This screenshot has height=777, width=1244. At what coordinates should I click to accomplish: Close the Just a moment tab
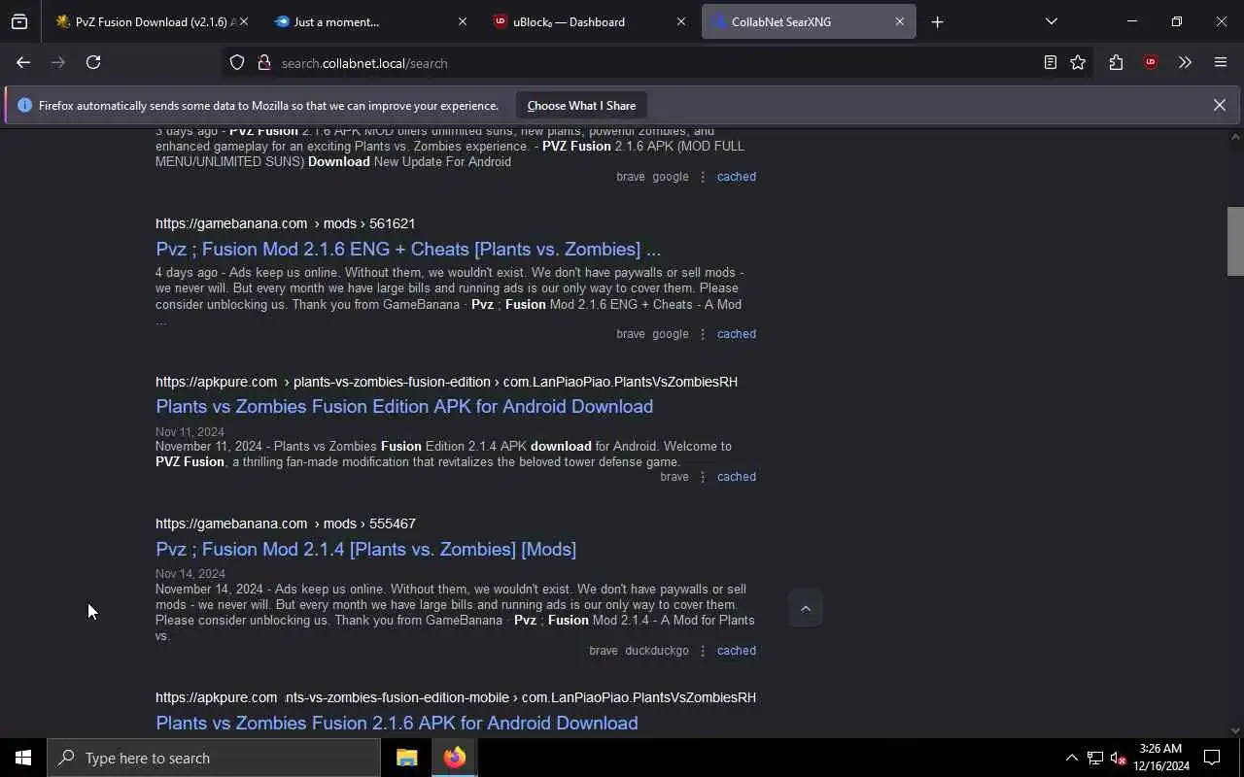(462, 21)
